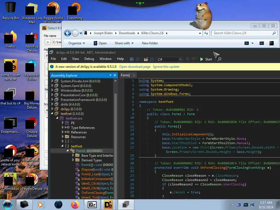280x210 pixels.
Task: Expand the Resources folder node
Action: [x=63, y=137]
